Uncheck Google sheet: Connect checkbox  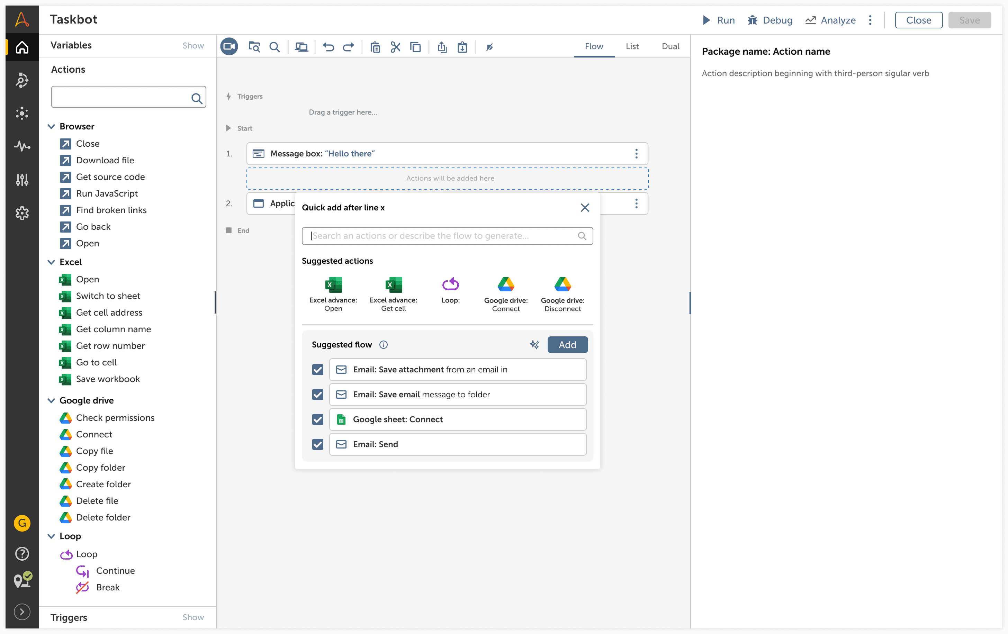pyautogui.click(x=318, y=419)
